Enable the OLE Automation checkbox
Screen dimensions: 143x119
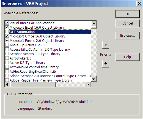coord(7,32)
